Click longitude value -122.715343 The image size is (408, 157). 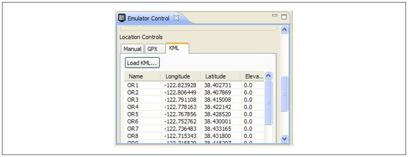181,136
